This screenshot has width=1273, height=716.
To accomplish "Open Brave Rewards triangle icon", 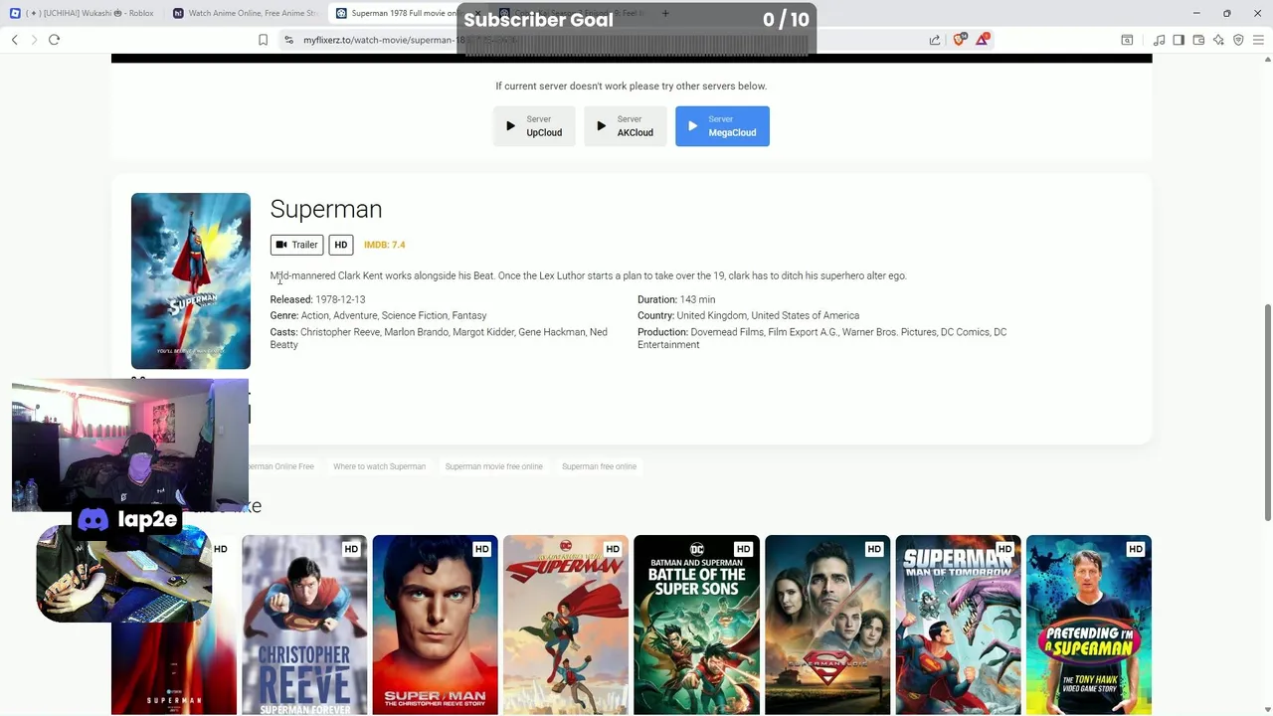I will (983, 40).
